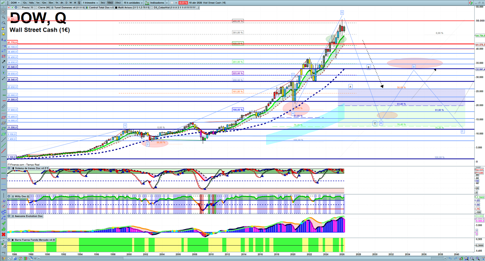Close the Awesome Evolution Doc panel

click(9, 216)
